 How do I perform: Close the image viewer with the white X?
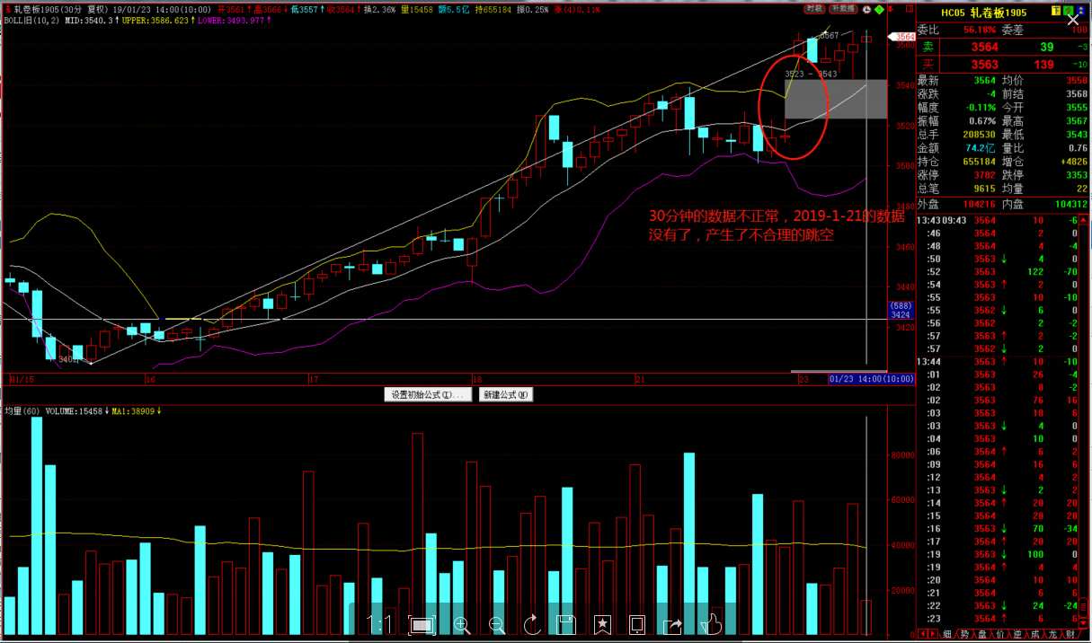(1071, 19)
